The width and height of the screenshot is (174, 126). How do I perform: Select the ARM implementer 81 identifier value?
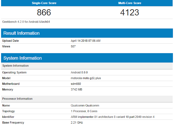(113, 117)
